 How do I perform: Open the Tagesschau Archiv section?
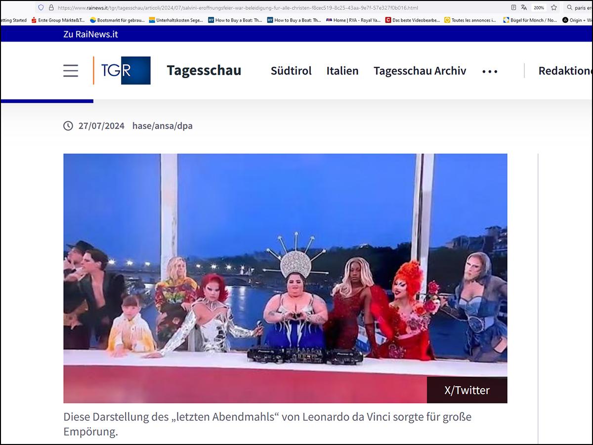pos(420,71)
